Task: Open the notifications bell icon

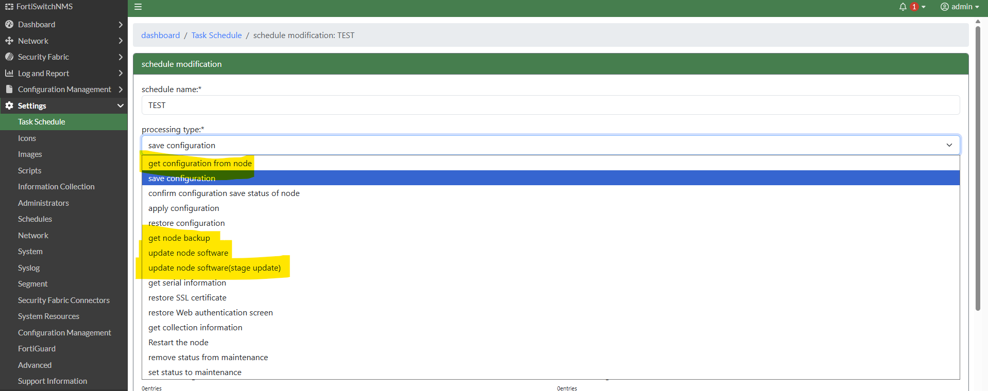Action: [x=903, y=7]
